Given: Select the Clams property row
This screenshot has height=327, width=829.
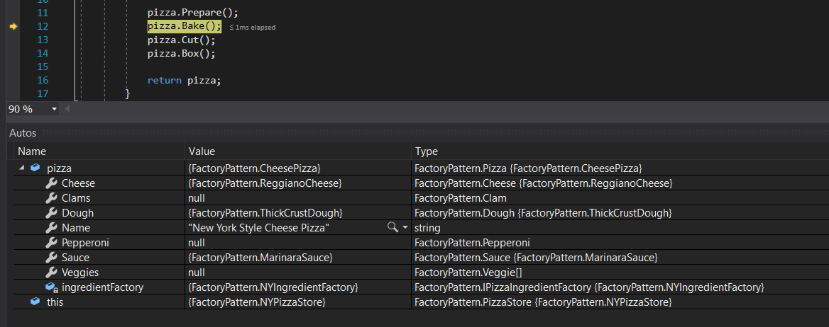Looking at the screenshot, I should click(x=422, y=197).
